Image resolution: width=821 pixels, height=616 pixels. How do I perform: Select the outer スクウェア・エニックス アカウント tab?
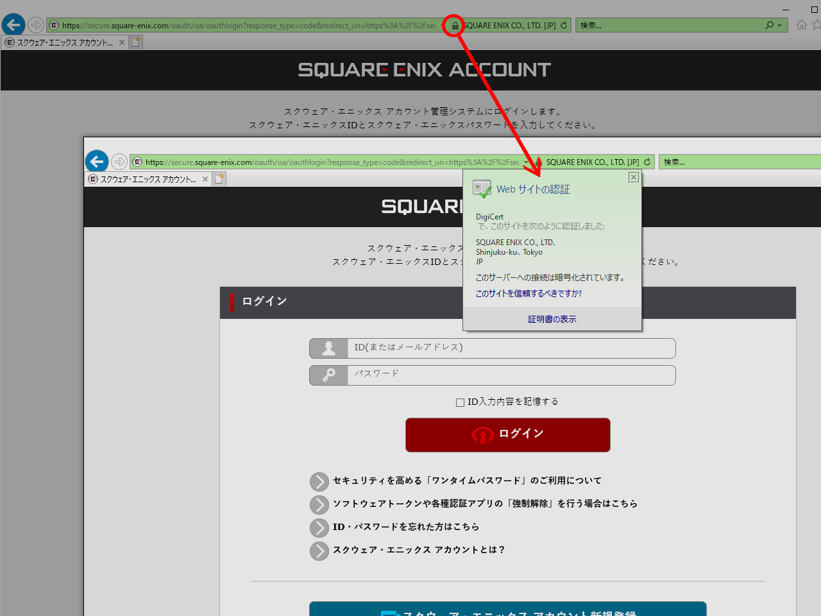pos(64,42)
